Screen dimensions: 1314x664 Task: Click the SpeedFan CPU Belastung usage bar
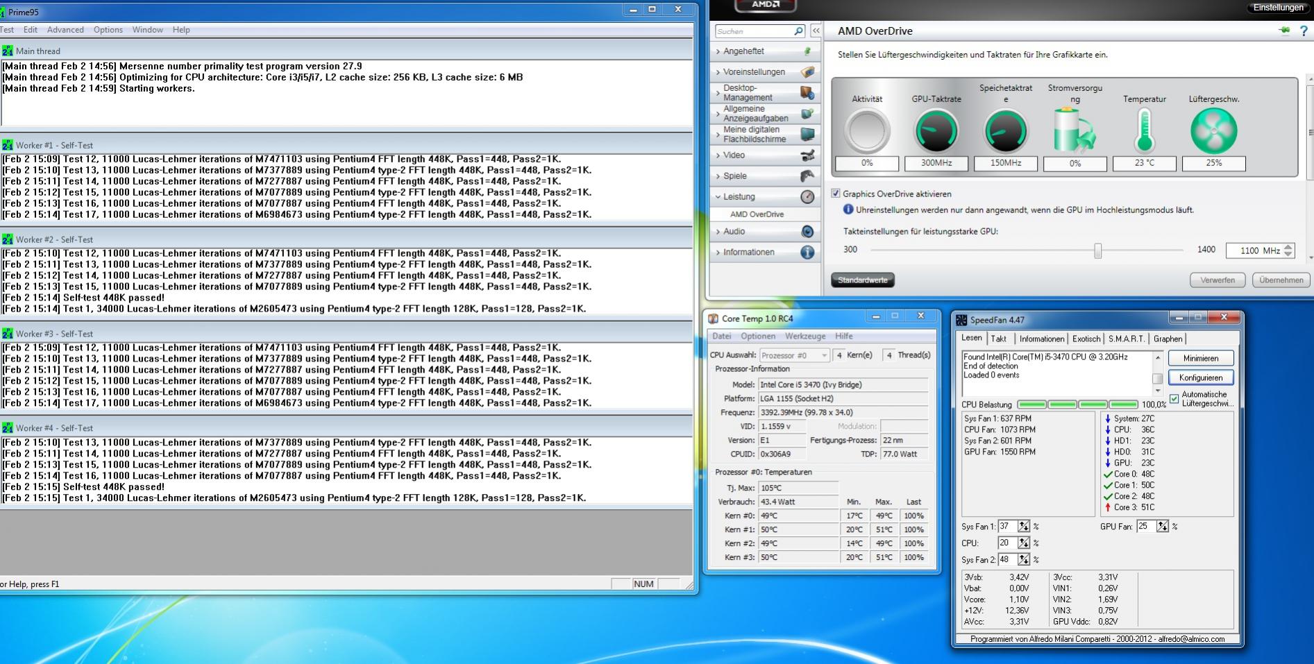coord(1077,405)
